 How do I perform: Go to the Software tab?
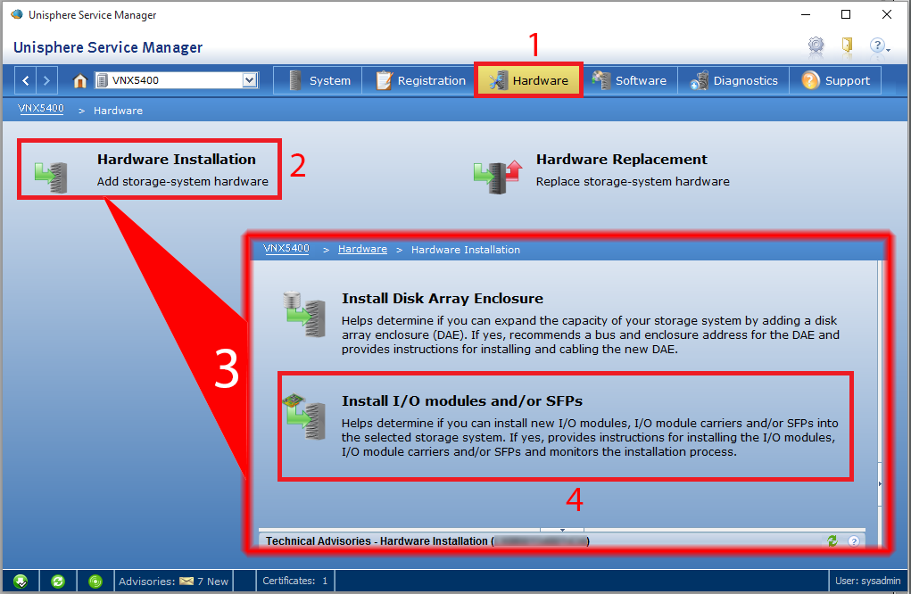point(629,80)
